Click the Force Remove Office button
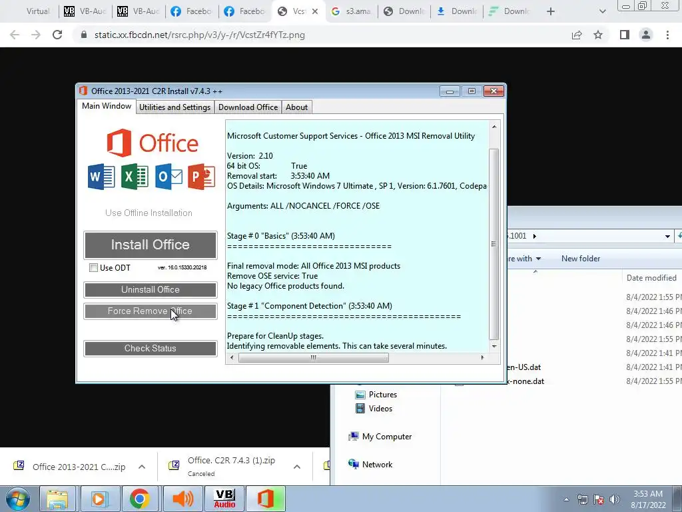The image size is (682, 512). click(150, 311)
